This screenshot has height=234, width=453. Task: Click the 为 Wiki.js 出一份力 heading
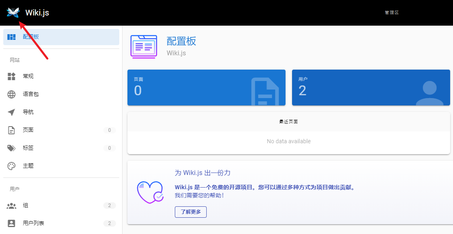203,173
